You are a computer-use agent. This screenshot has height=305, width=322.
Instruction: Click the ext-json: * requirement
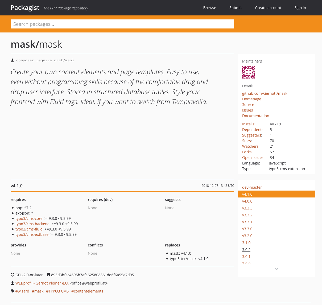(24, 213)
